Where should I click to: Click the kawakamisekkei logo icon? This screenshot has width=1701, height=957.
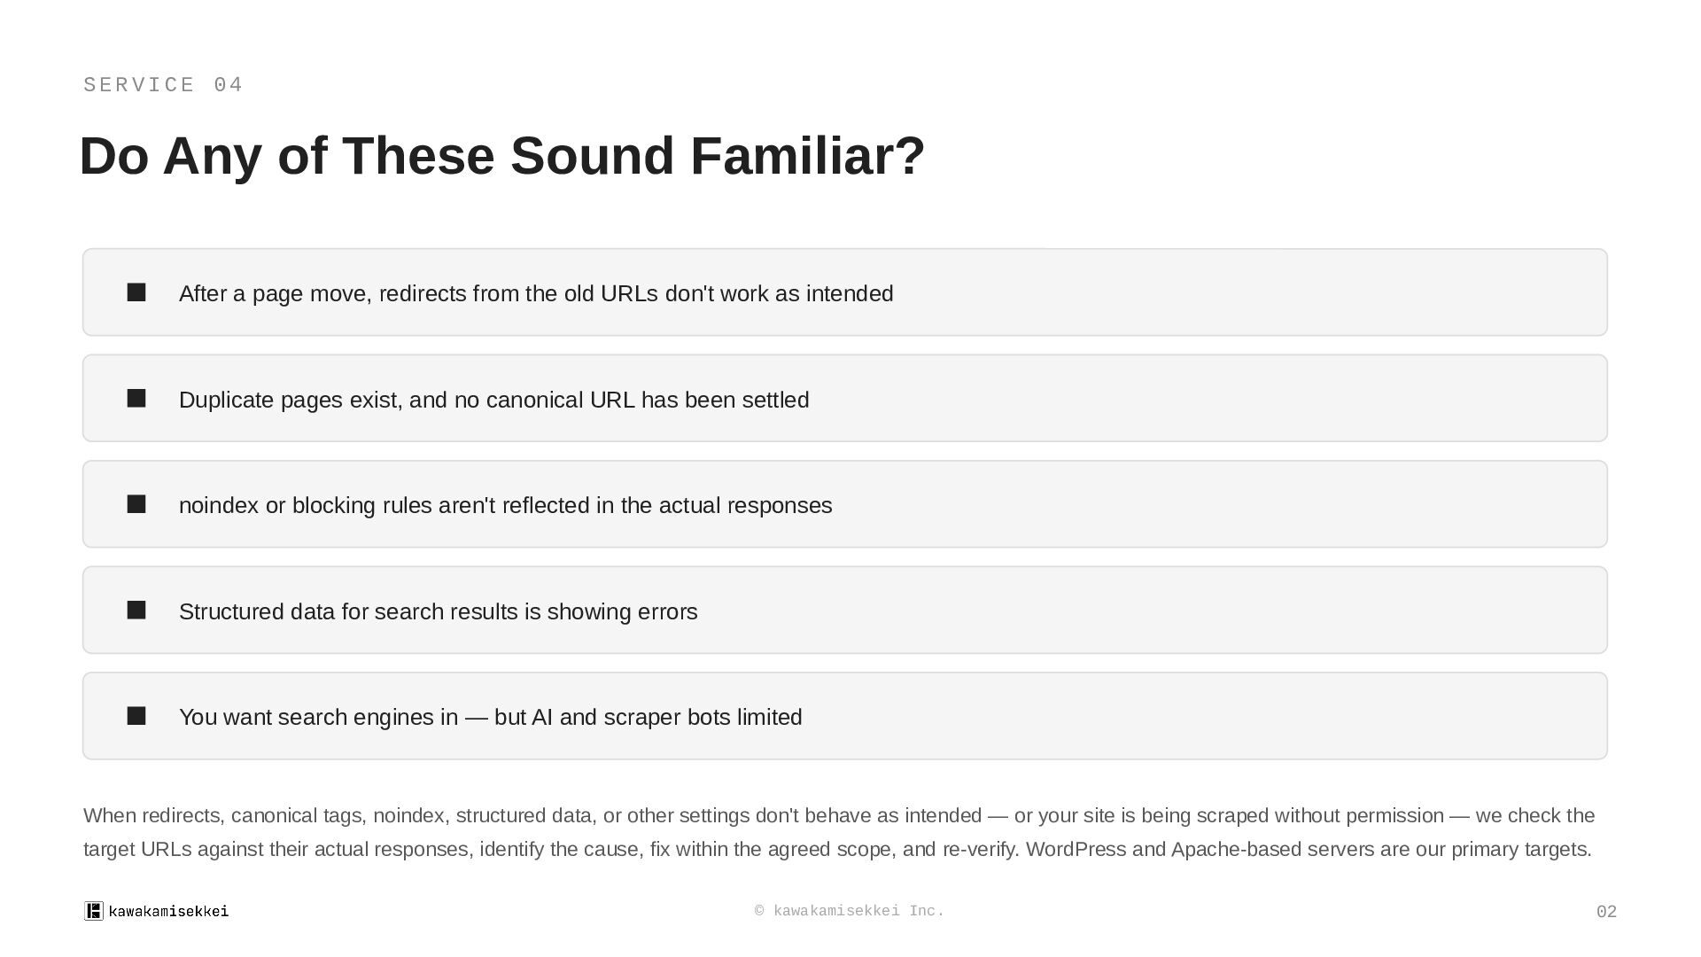(x=94, y=911)
